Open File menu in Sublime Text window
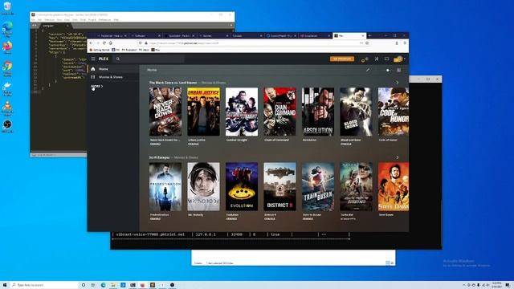 (33, 19)
